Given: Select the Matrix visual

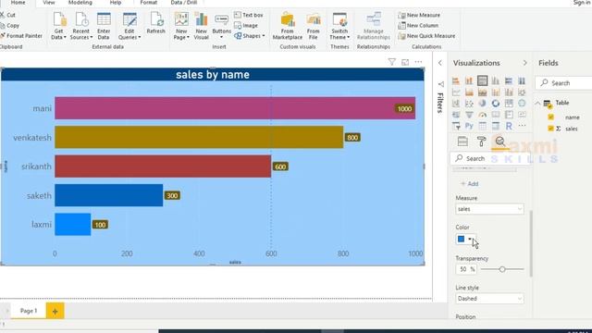Looking at the screenshot, I should pos(496,126).
